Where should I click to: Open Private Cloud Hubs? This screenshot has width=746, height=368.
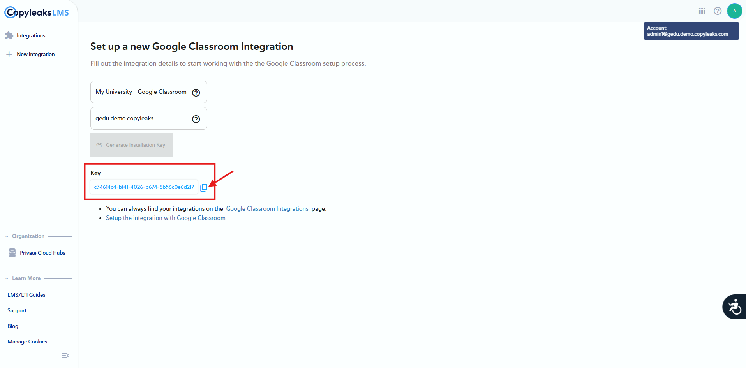coord(43,253)
